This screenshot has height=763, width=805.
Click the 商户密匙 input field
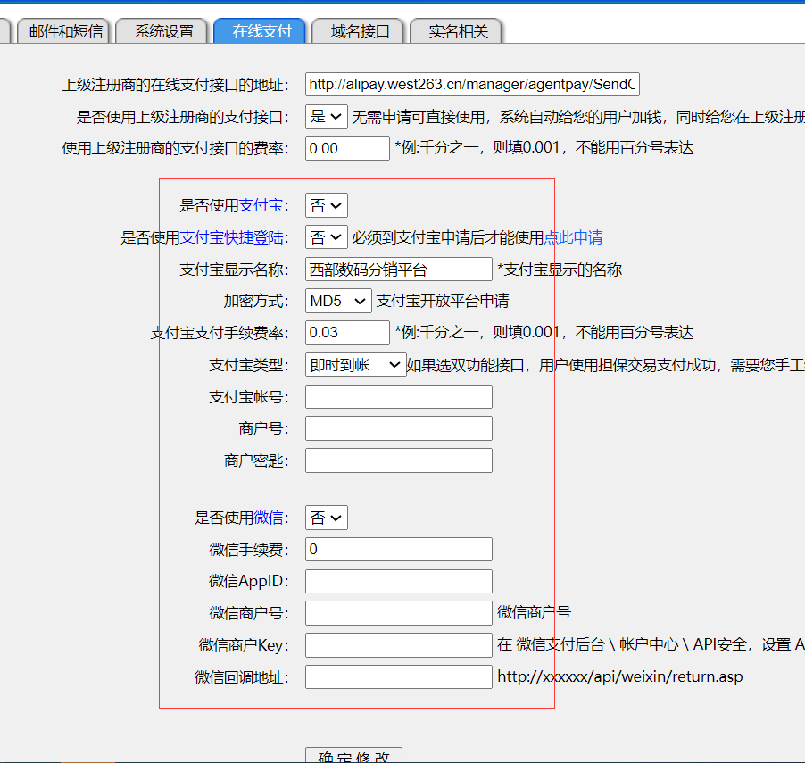[398, 460]
